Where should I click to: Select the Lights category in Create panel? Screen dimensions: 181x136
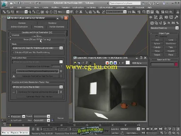[x=160, y=23]
